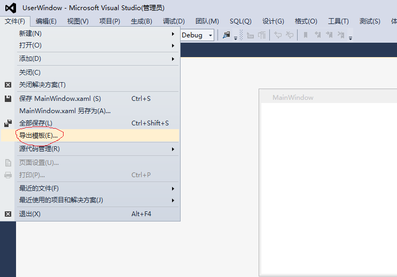Viewport: 397px width, 277px height.
Task: Click the printer icon beside 打印(P)
Action: coord(8,175)
